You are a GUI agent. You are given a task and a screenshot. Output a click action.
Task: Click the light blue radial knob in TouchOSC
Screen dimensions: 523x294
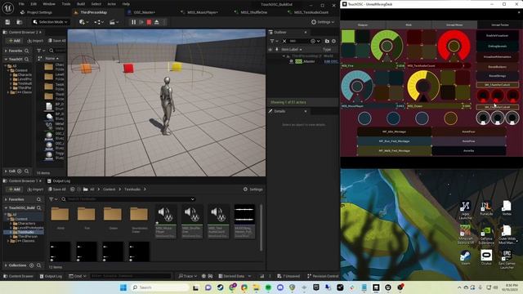pyautogui.click(x=357, y=87)
